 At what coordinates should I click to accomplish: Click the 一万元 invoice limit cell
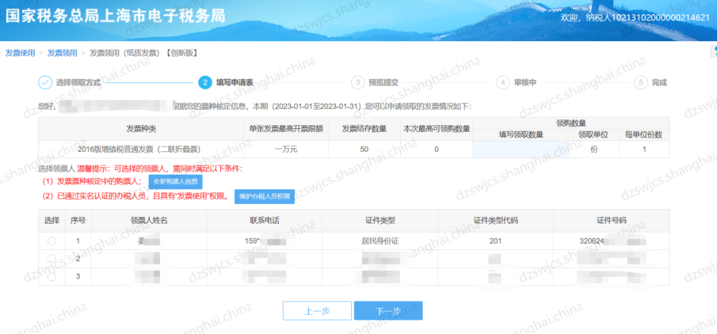point(286,149)
